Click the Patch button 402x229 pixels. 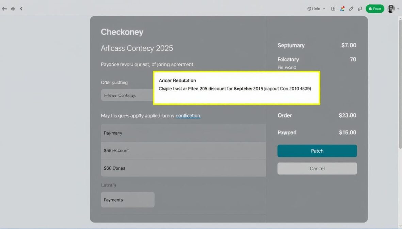(x=317, y=151)
